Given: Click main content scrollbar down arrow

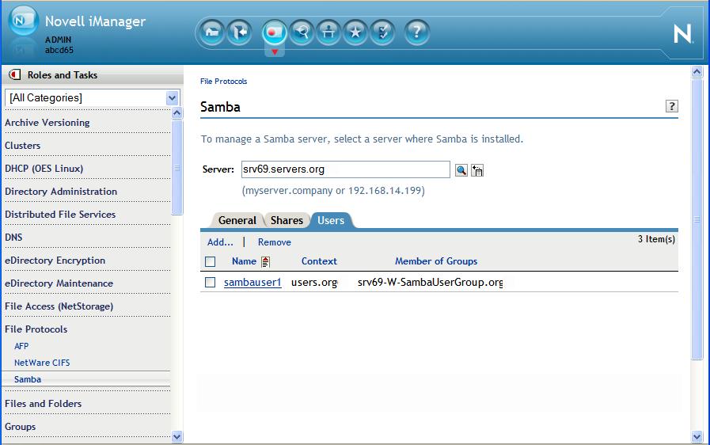Looking at the screenshot, I should click(x=697, y=437).
